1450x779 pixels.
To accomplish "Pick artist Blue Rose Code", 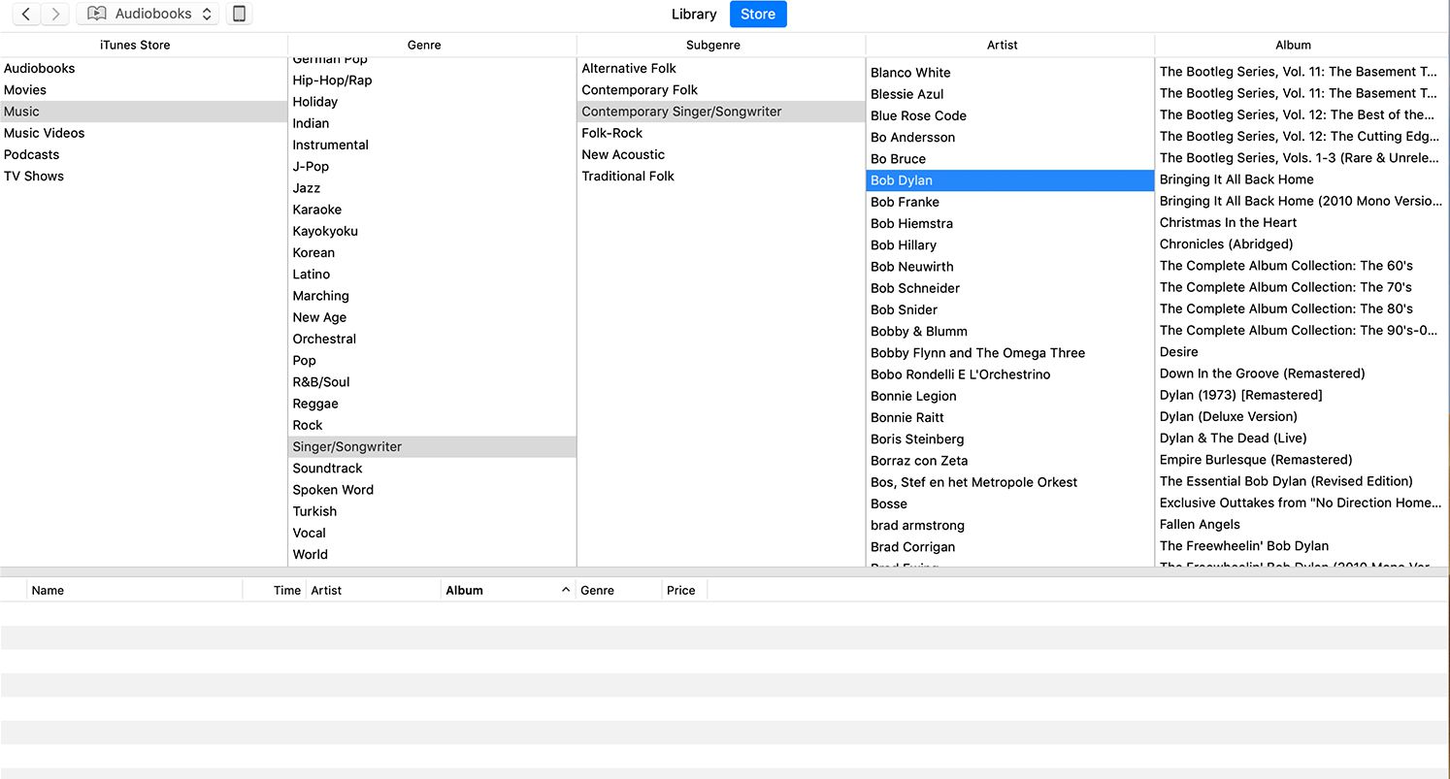I will click(x=1009, y=115).
